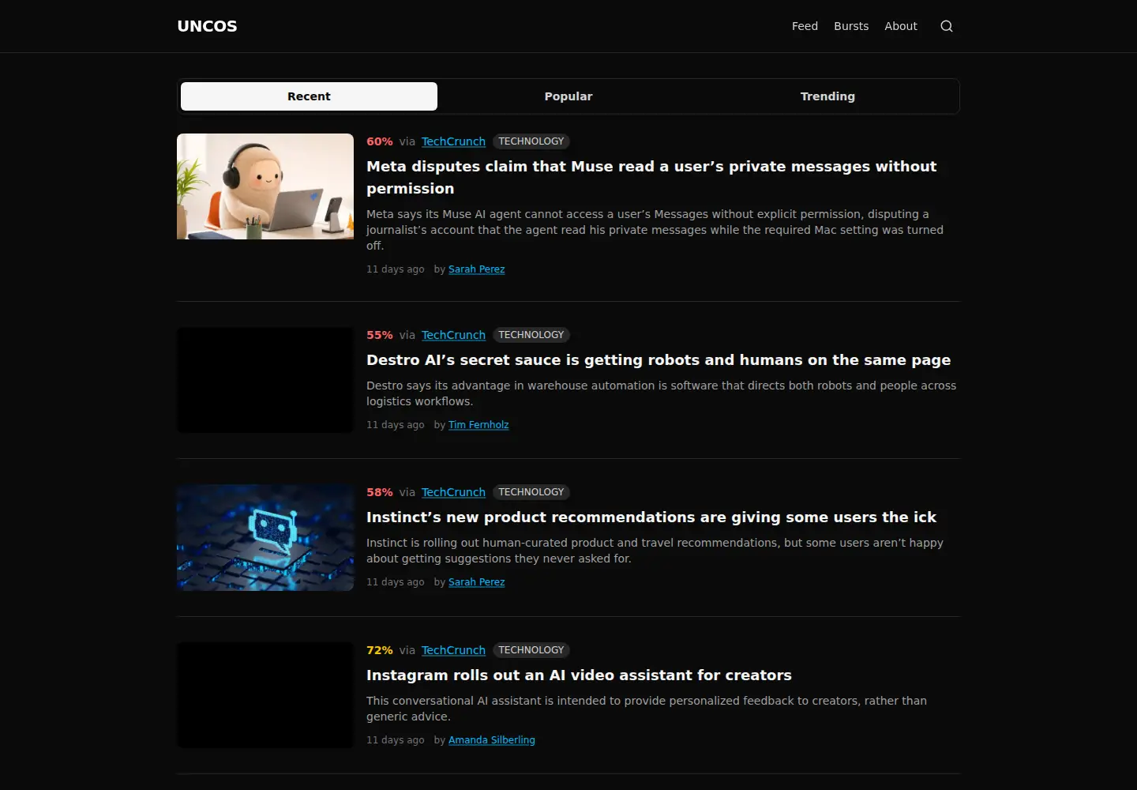Switch to the Popular tab
This screenshot has width=1137, height=790.
coord(568,96)
